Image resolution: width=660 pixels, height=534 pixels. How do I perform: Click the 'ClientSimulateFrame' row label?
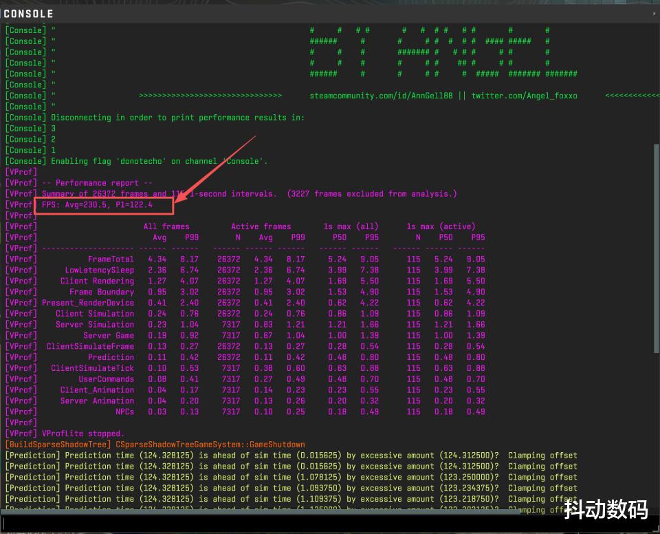click(90, 346)
